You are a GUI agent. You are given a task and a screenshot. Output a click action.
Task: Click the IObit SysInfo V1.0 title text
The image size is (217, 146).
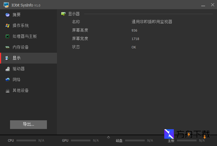click(x=26, y=5)
